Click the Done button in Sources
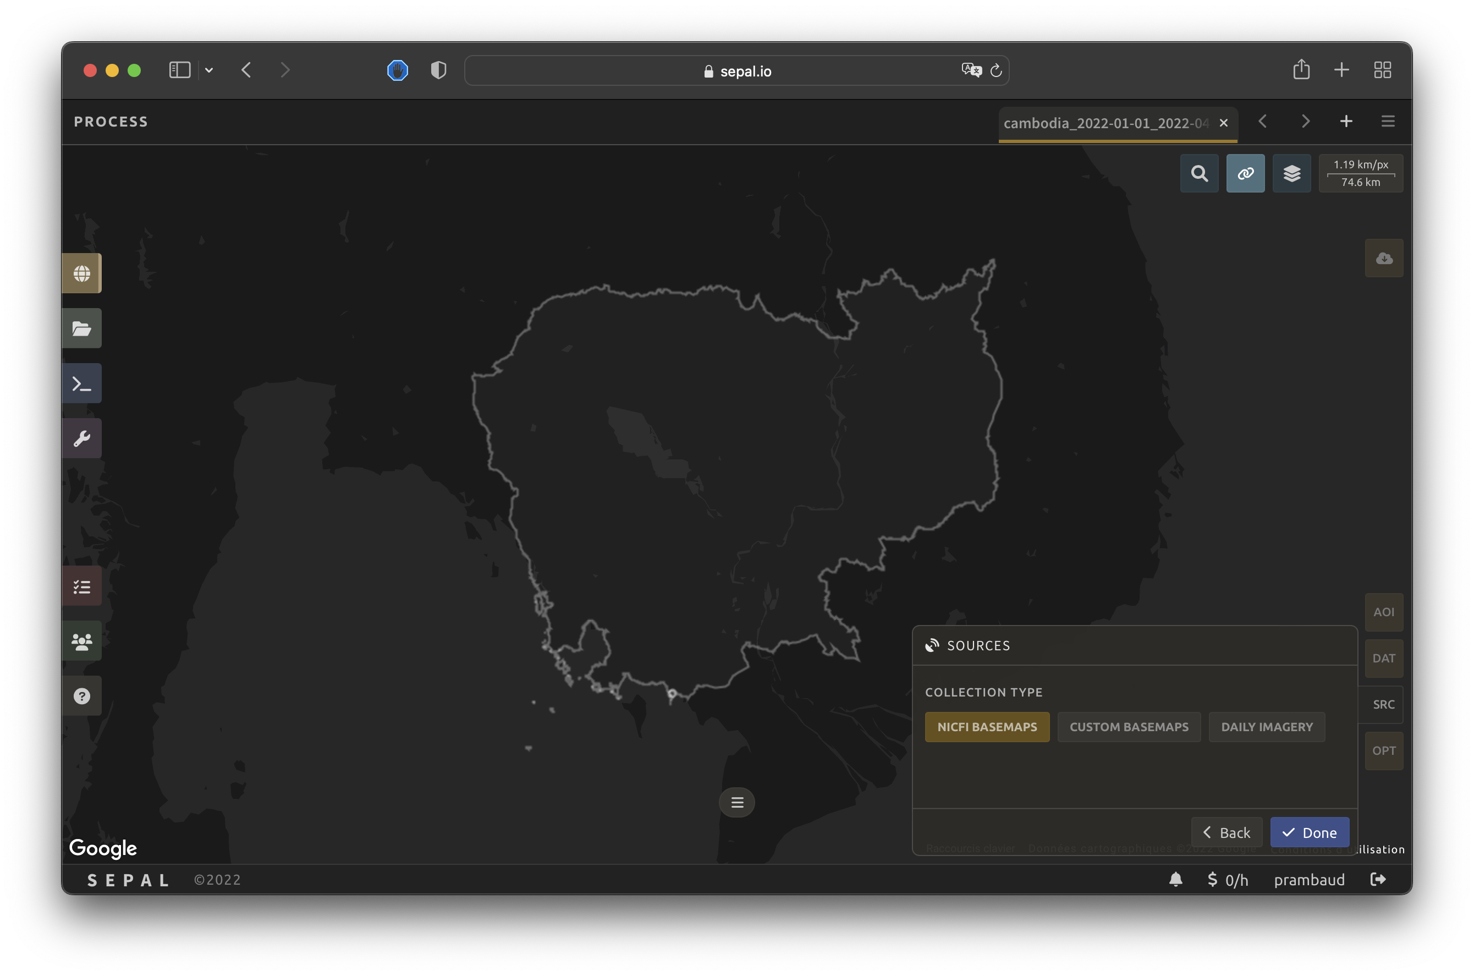 [x=1309, y=832]
